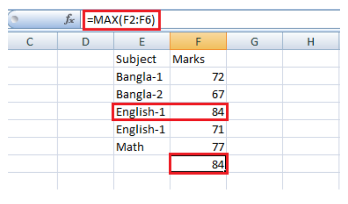
Task: Select column C header
Action: [x=29, y=43]
